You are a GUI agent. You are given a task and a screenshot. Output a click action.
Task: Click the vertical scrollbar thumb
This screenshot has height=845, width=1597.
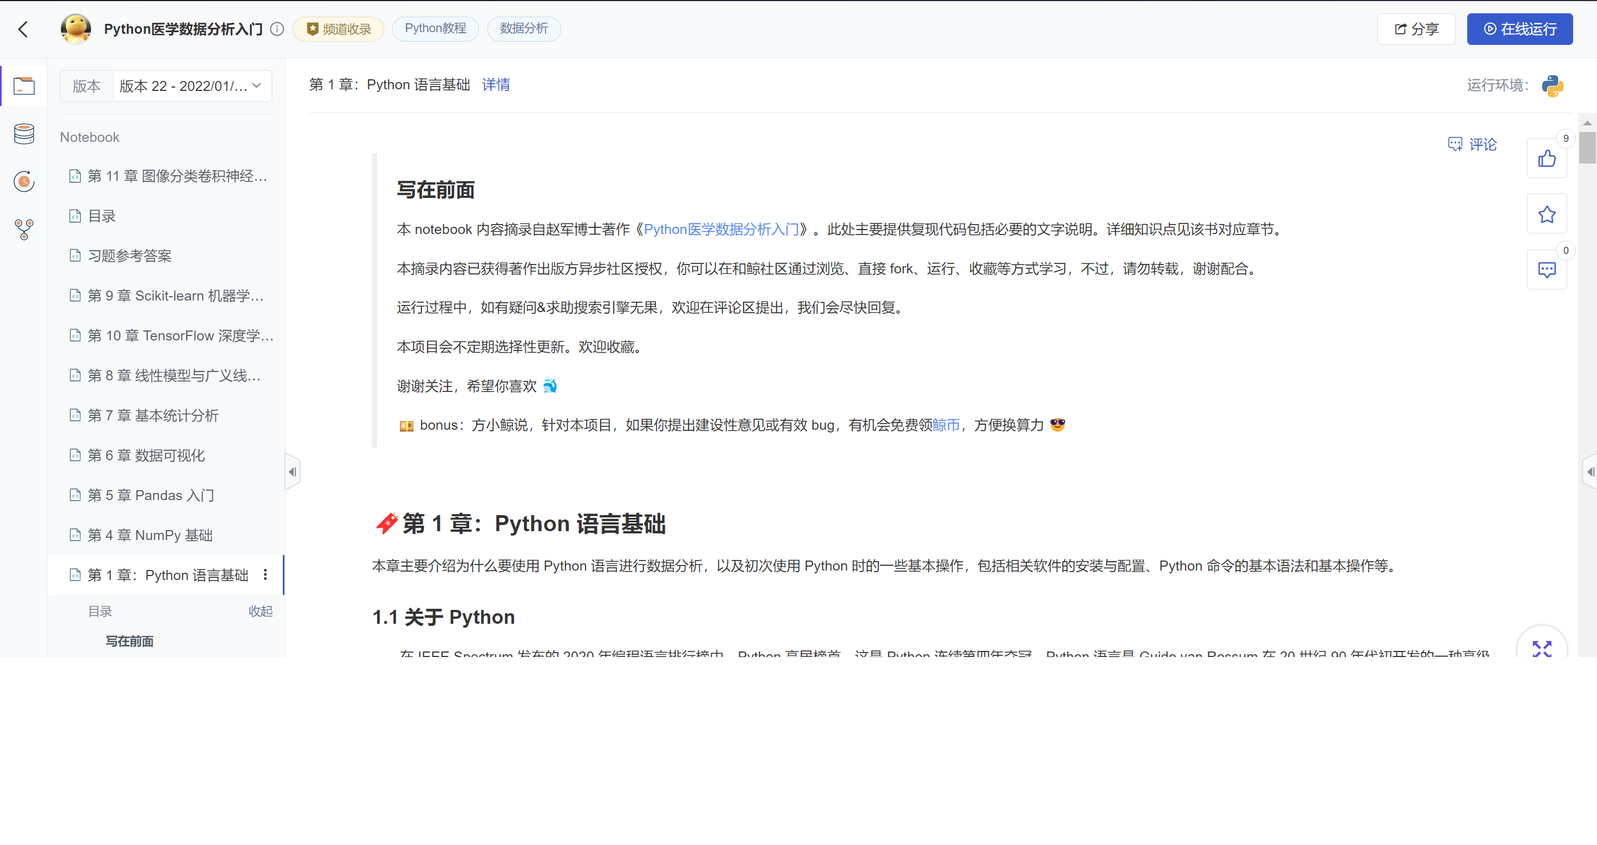[1587, 147]
